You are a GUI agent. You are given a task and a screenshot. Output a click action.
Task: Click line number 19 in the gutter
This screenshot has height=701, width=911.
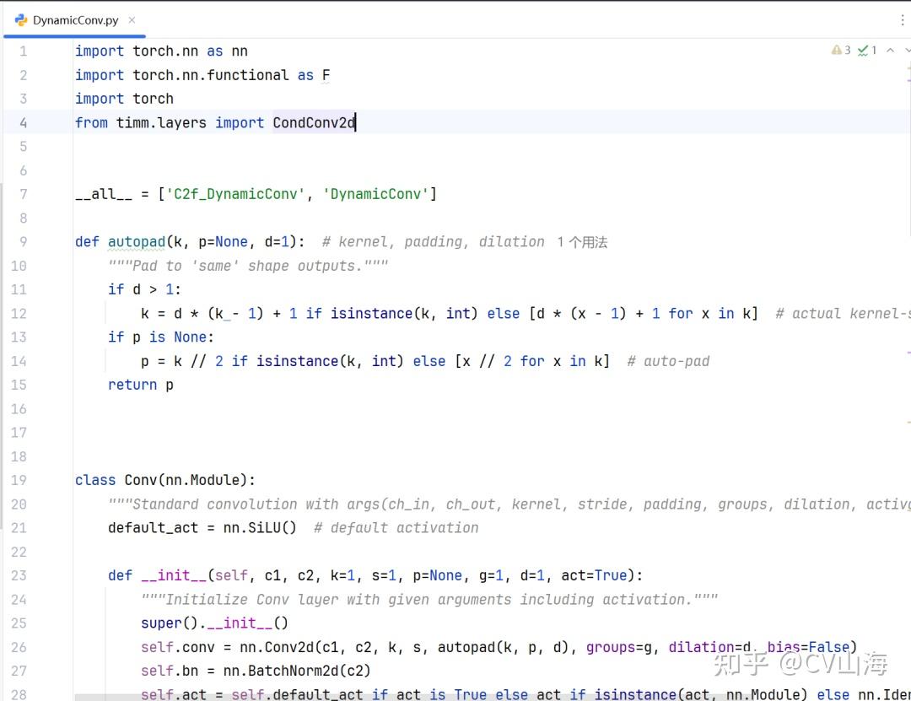coord(19,480)
